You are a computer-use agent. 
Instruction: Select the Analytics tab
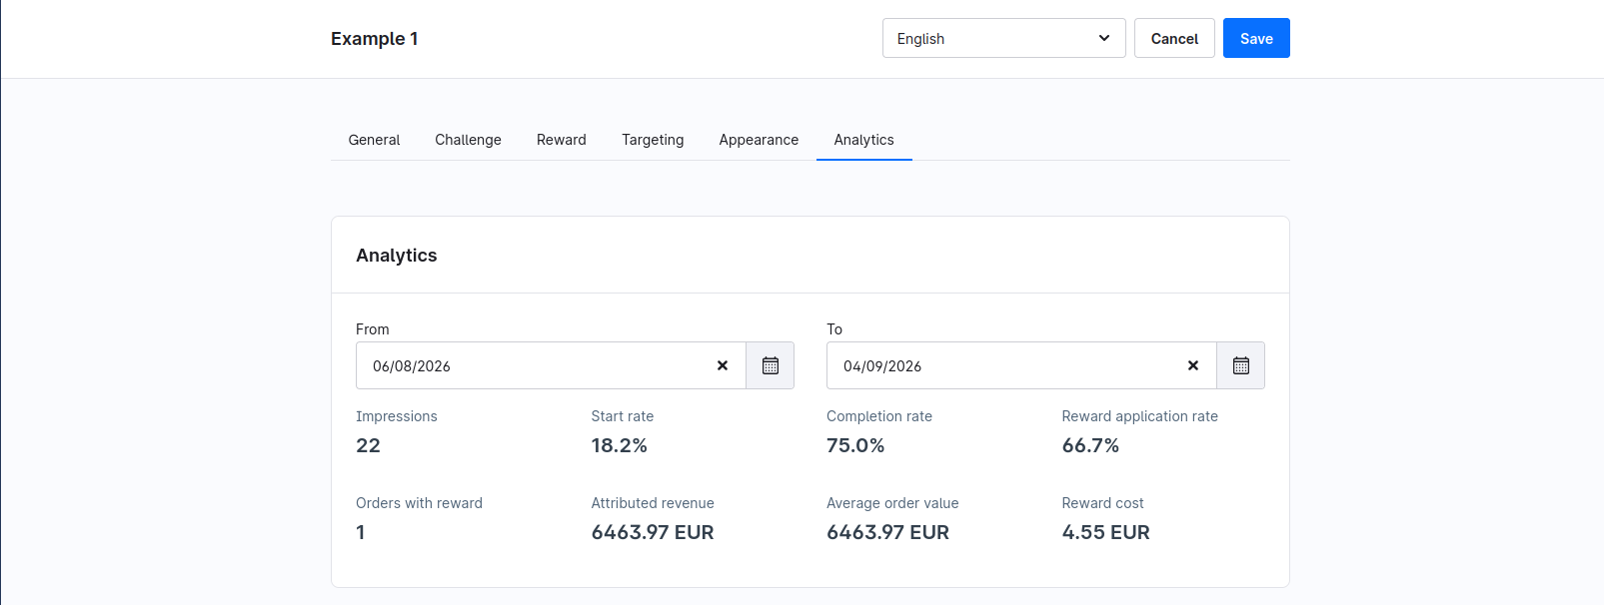click(864, 140)
